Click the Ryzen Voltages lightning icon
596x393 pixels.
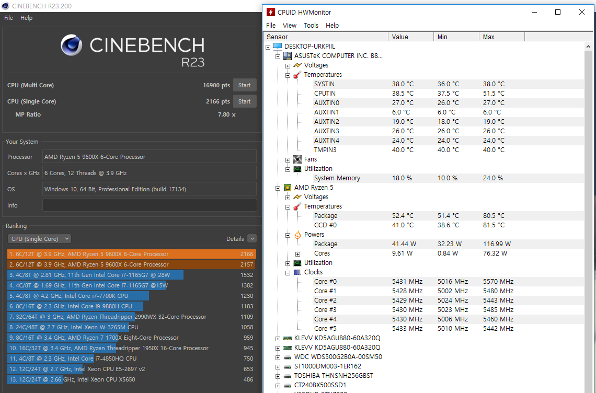(x=297, y=197)
